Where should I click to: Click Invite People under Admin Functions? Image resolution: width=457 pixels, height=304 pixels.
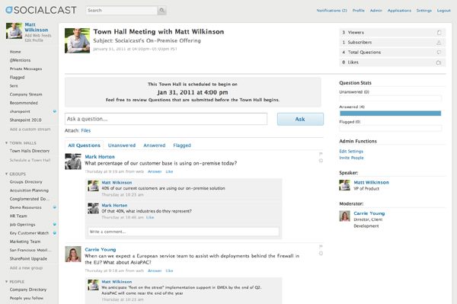click(x=351, y=158)
